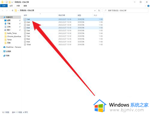Open OneDrive - Personal in sidebar
Viewport: 150px width, 114px height.
tap(13, 47)
